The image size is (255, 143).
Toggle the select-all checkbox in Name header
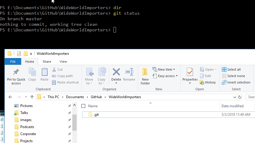(83, 106)
